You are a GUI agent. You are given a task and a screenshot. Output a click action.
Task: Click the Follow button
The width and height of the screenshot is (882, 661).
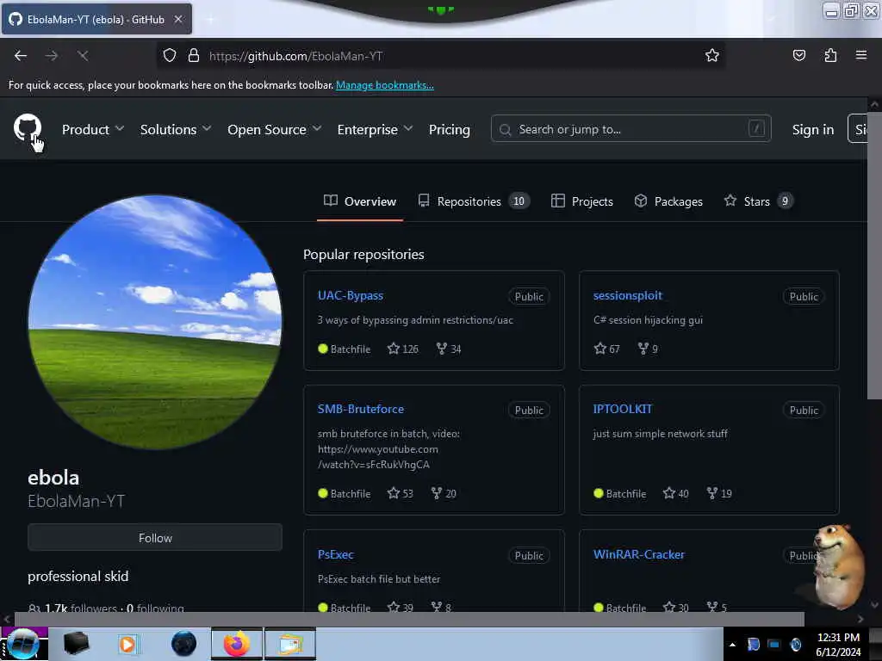pos(155,538)
